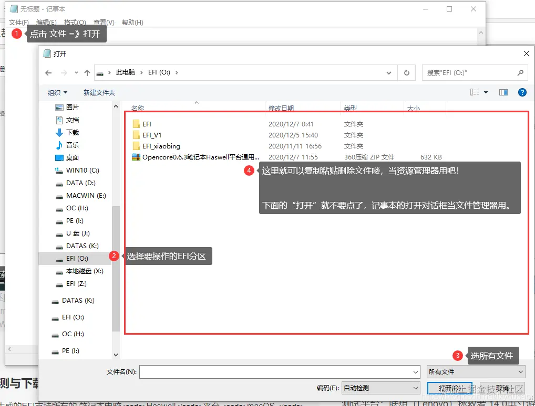535x406 pixels.
Task: Open view options dropdown arrow
Action: click(486, 92)
